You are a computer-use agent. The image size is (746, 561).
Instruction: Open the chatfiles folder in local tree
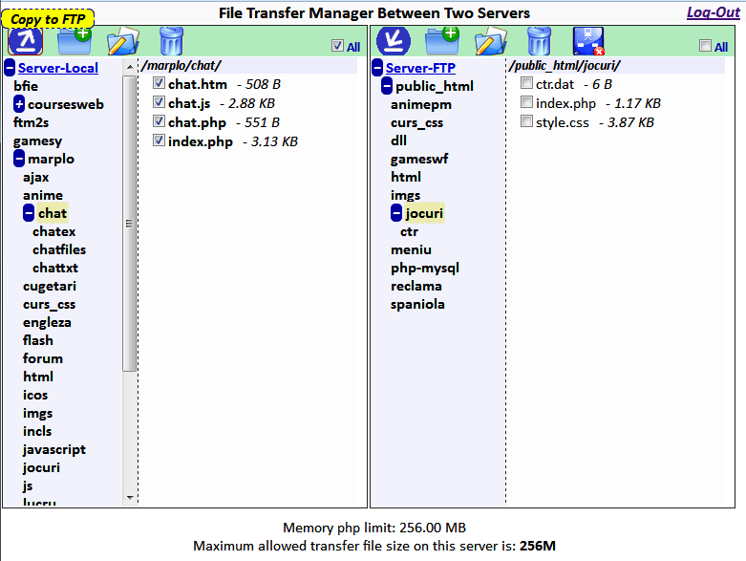[59, 249]
